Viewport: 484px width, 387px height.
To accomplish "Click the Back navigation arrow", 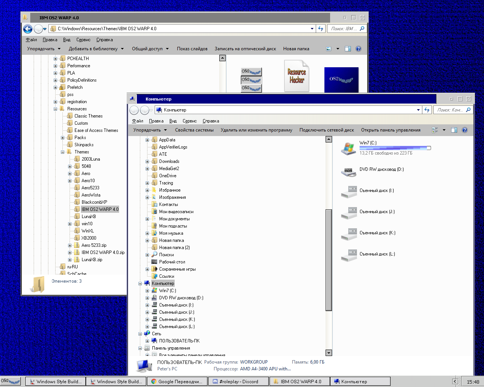I will pyautogui.click(x=134, y=110).
